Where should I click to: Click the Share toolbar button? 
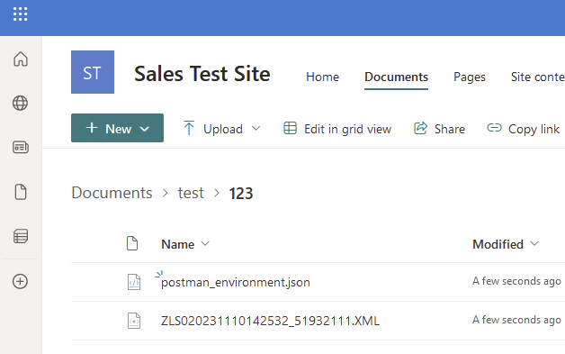coord(439,129)
